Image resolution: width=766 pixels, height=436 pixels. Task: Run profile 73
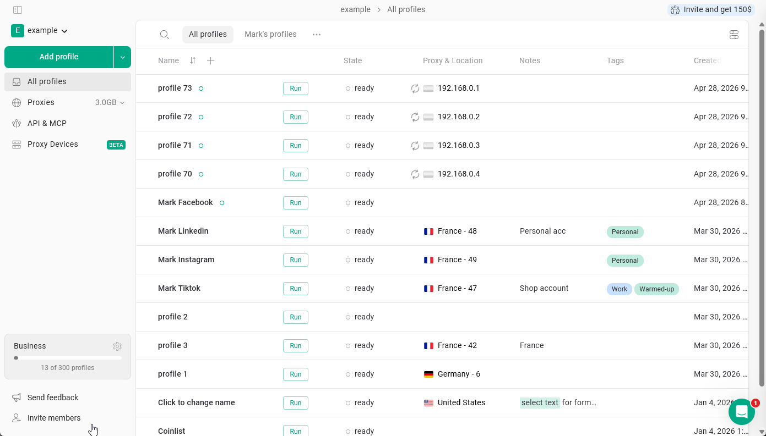point(296,89)
